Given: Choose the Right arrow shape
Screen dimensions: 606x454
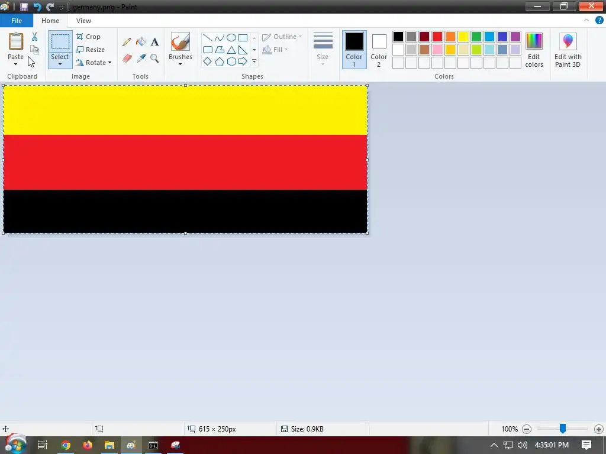Looking at the screenshot, I should [x=243, y=61].
